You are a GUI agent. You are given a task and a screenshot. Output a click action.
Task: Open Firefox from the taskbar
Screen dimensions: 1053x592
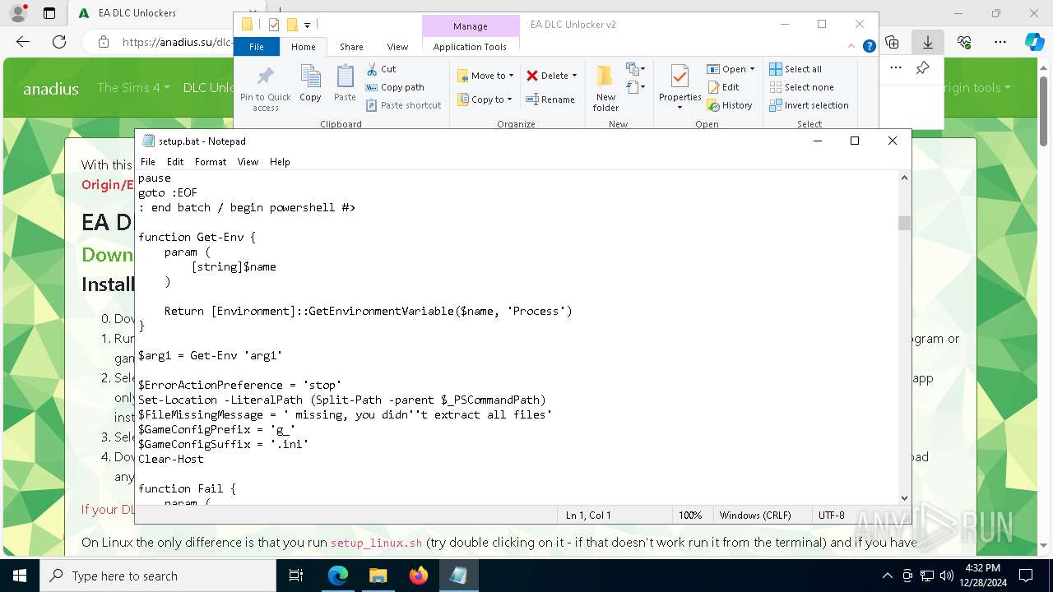click(x=419, y=576)
